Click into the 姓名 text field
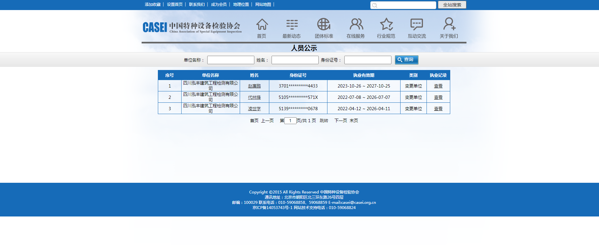Viewport: 599px width, 245px height. (x=295, y=60)
